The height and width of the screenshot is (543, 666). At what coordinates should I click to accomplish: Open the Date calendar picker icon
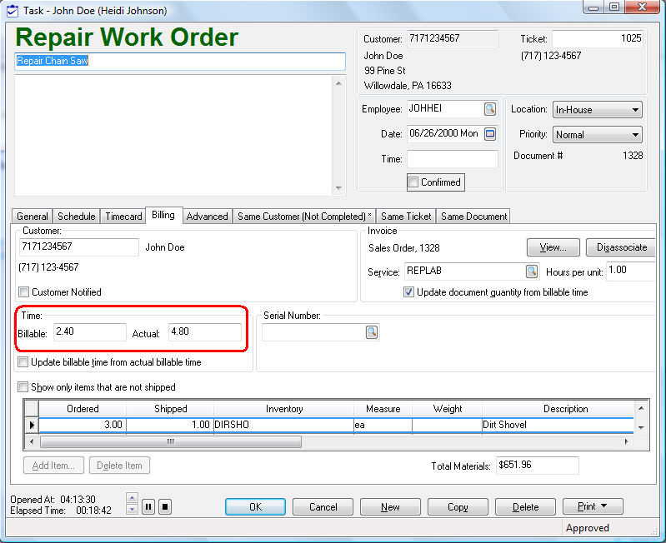[x=490, y=134]
